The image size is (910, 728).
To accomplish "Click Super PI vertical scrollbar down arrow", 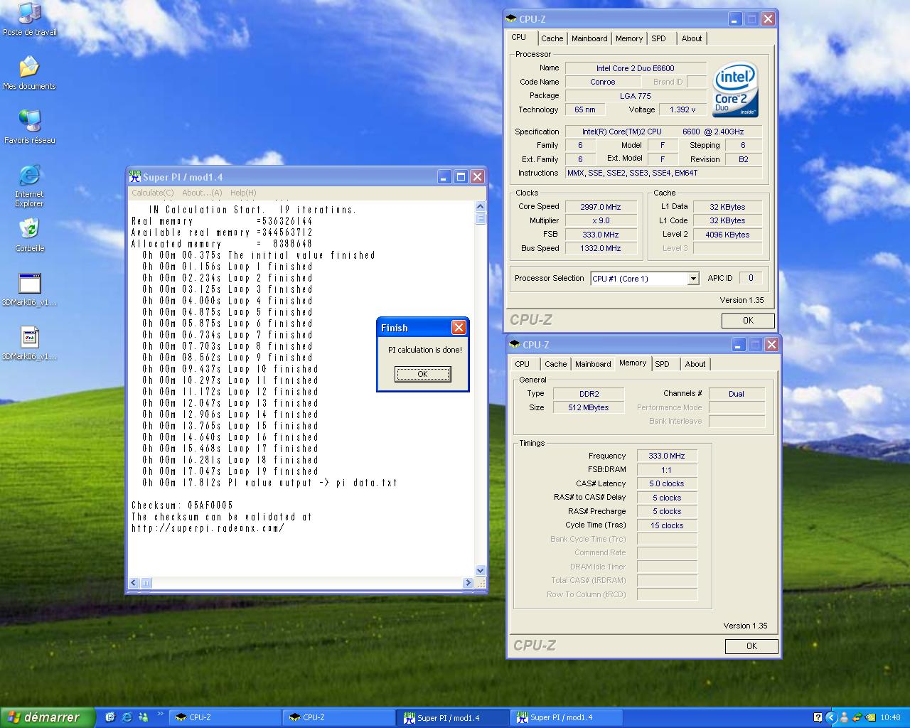I will click(x=481, y=571).
